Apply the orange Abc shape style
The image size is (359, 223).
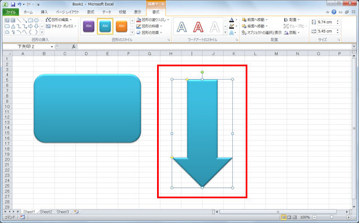[x=122, y=26]
